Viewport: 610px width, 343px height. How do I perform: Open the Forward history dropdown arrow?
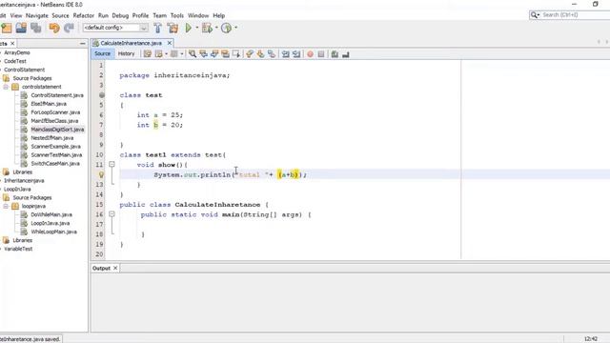click(182, 54)
